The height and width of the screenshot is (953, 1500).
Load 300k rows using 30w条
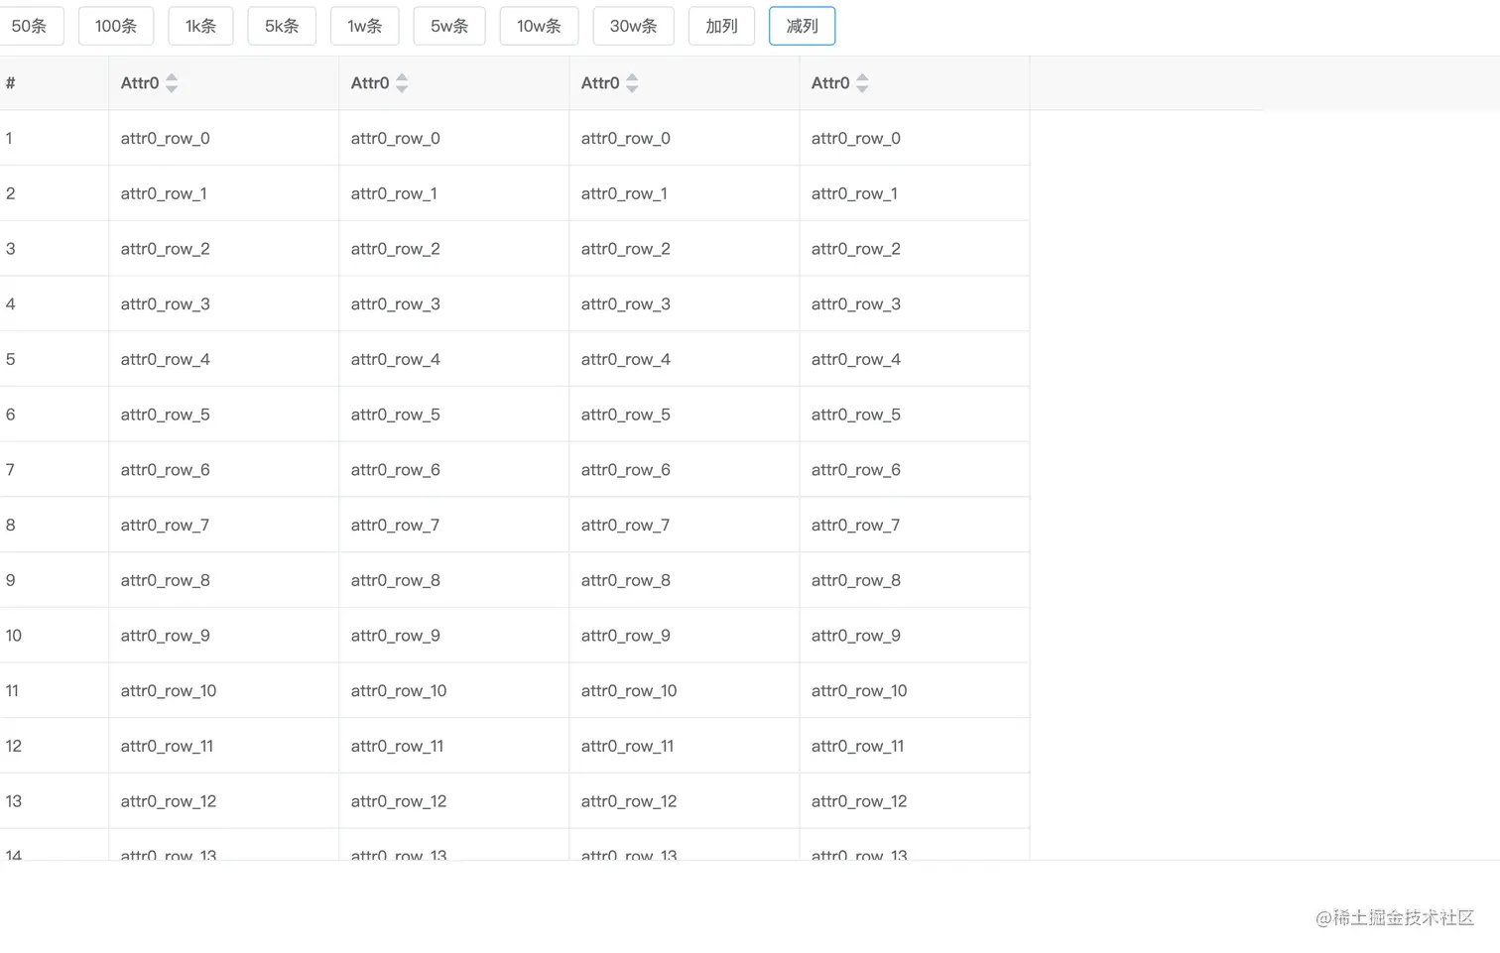coord(633,26)
